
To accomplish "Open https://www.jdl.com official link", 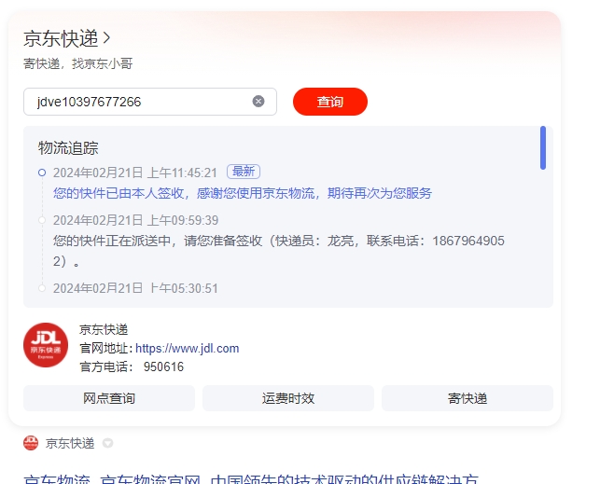I will tap(188, 348).
